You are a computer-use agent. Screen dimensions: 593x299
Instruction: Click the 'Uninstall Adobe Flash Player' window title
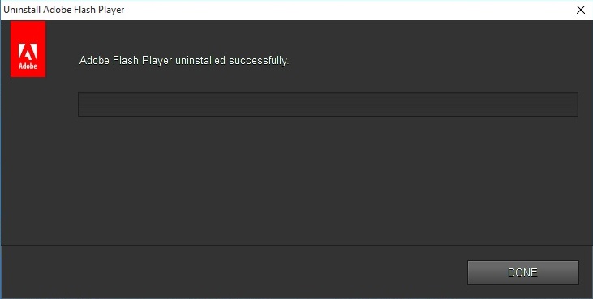[x=64, y=10]
